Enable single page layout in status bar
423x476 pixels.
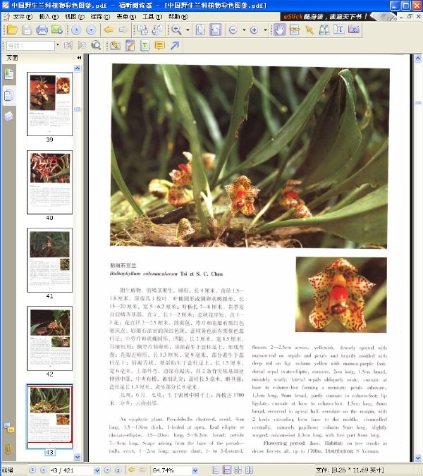point(216,470)
